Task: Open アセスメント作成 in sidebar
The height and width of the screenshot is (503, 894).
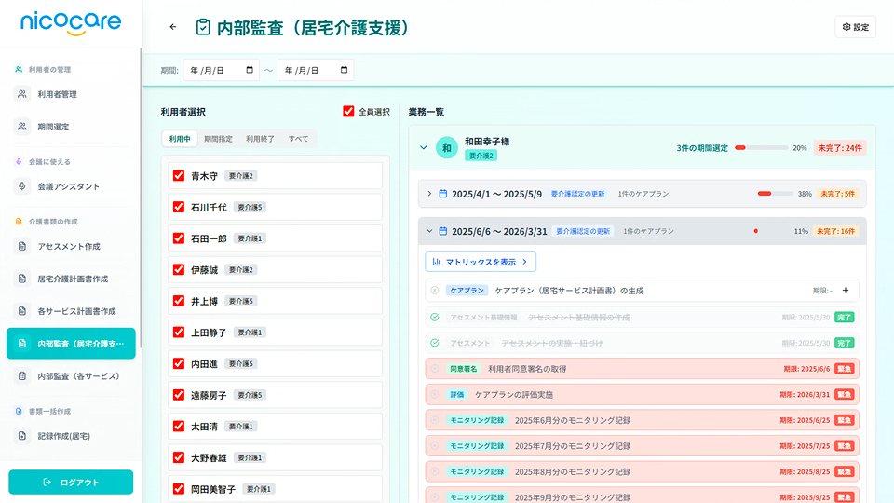Action: (x=71, y=246)
